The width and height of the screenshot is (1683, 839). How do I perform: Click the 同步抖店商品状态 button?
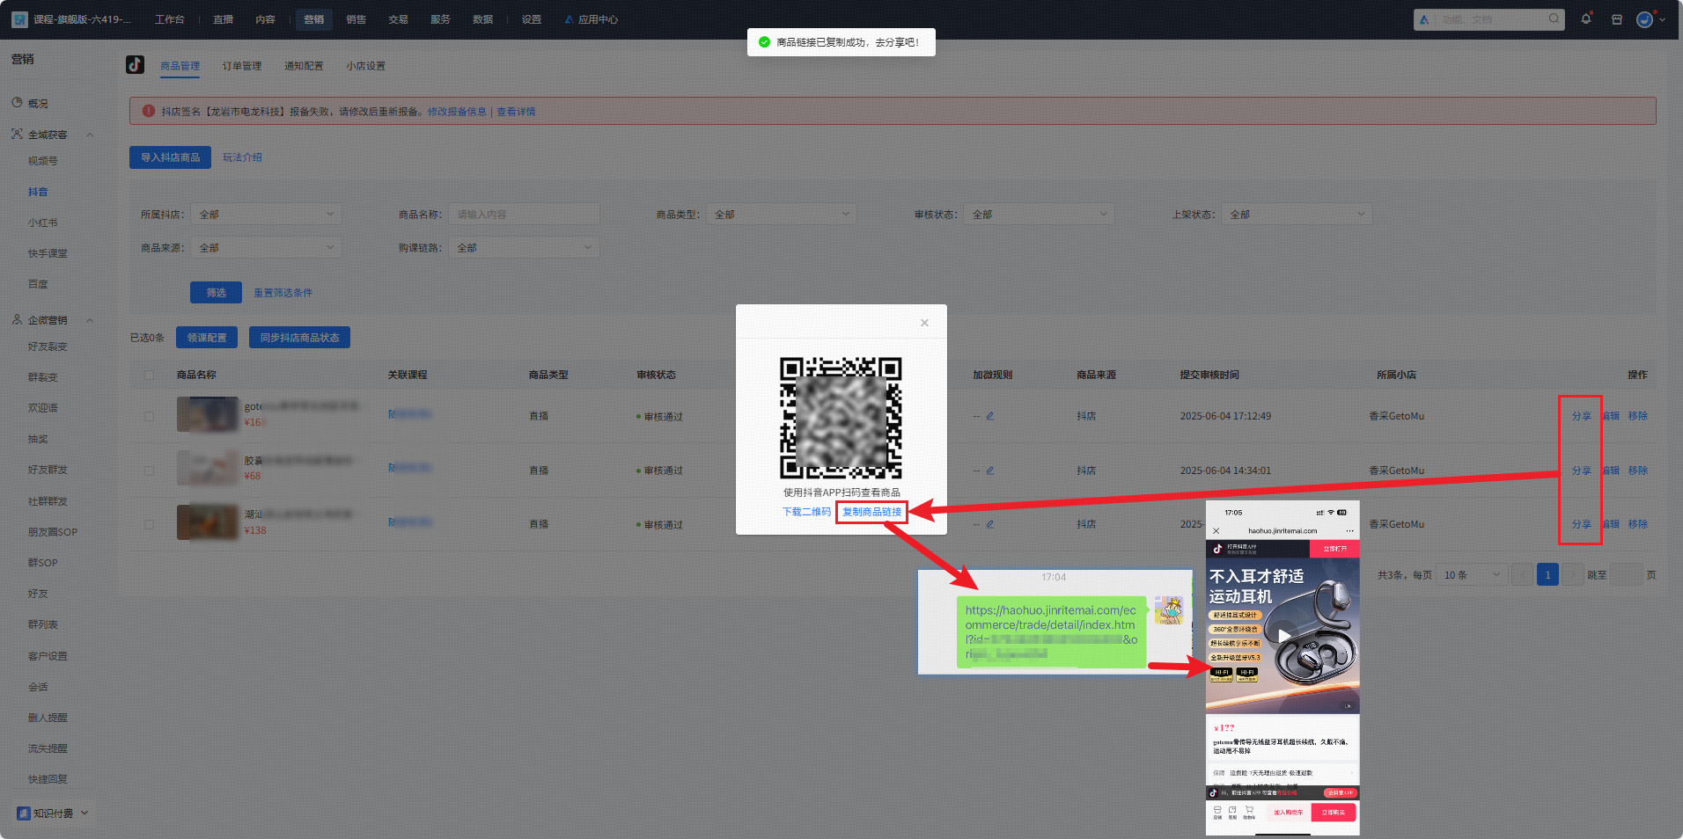point(299,338)
